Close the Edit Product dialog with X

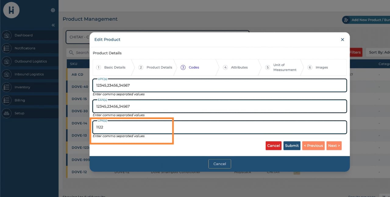342,40
